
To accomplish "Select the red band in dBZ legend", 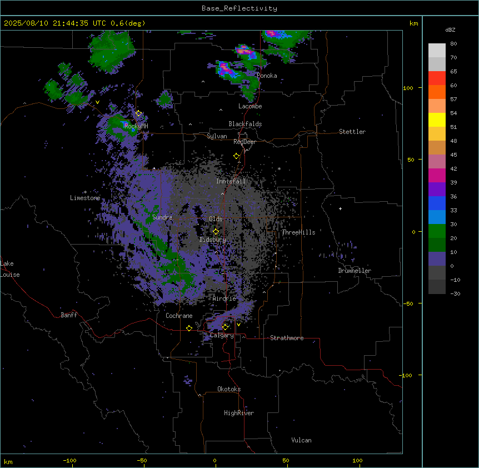I will (437, 78).
